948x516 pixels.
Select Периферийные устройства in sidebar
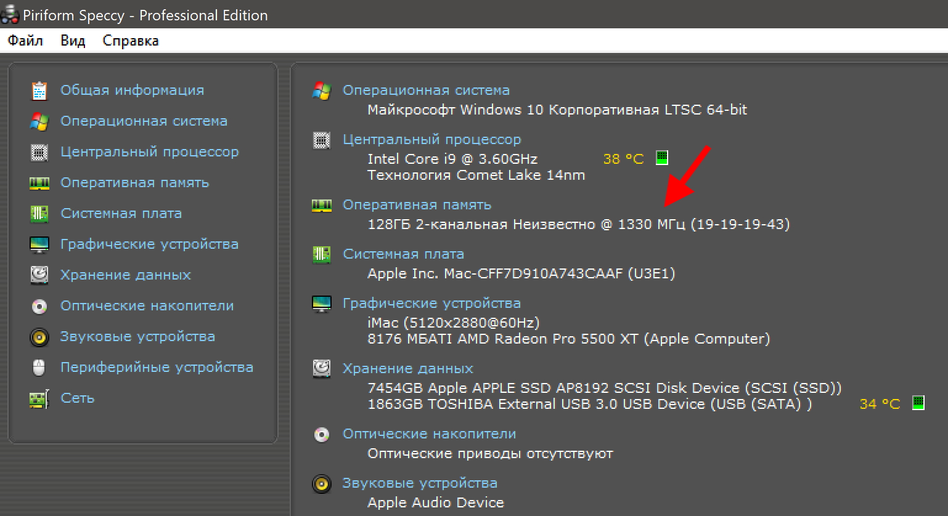click(x=157, y=368)
